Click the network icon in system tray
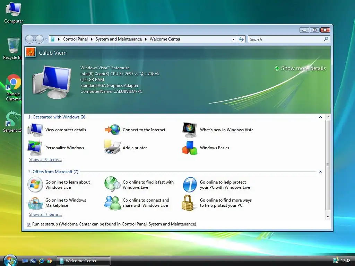 [336, 260]
